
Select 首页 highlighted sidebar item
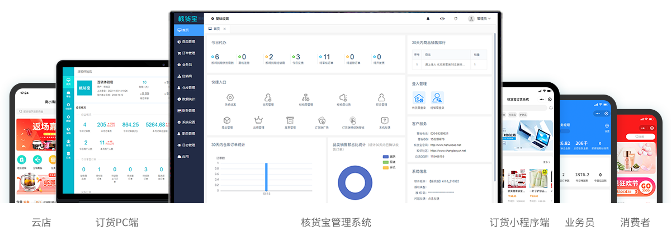tap(188, 30)
